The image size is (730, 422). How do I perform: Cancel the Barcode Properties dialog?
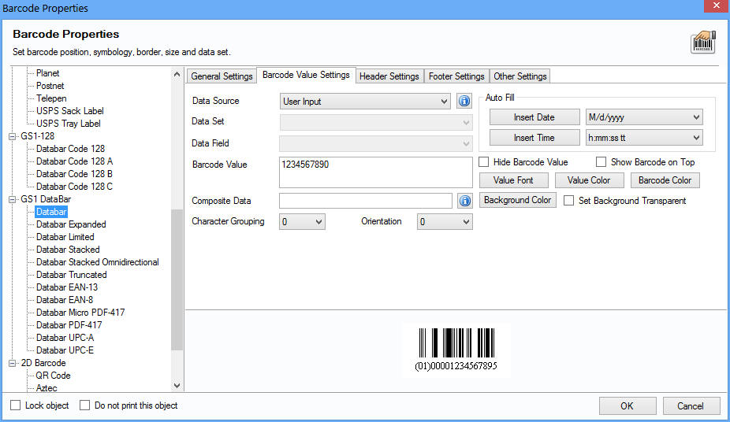(x=691, y=405)
